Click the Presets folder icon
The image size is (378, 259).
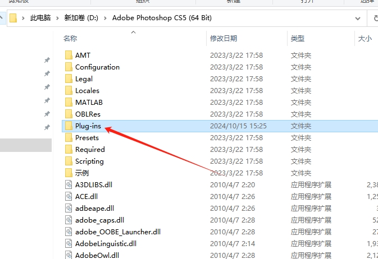pos(69,138)
